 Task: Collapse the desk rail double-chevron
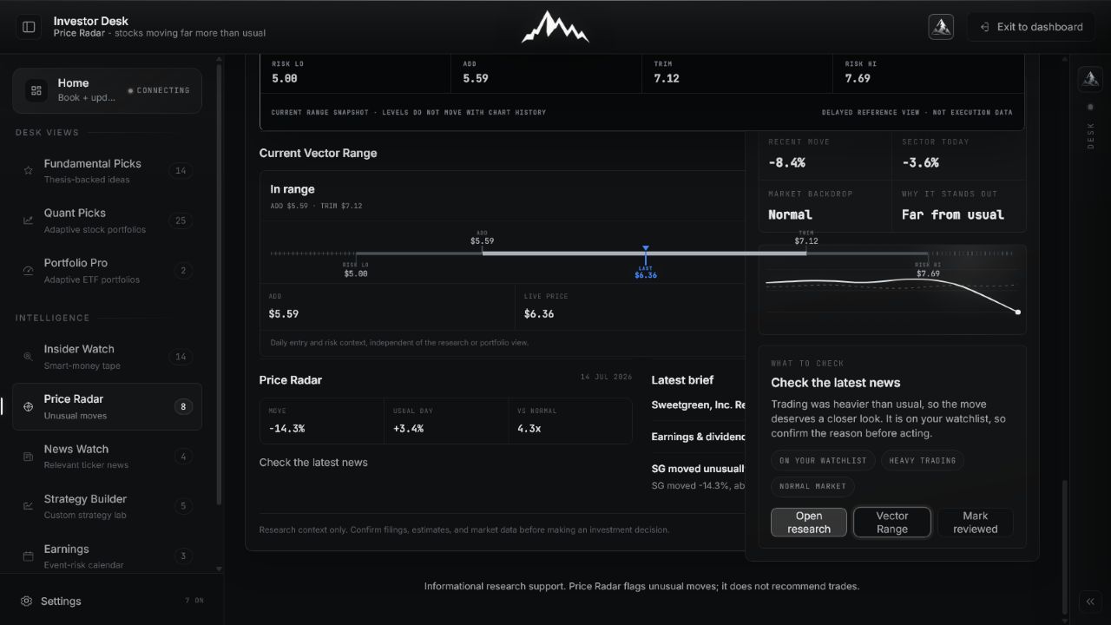[1089, 602]
